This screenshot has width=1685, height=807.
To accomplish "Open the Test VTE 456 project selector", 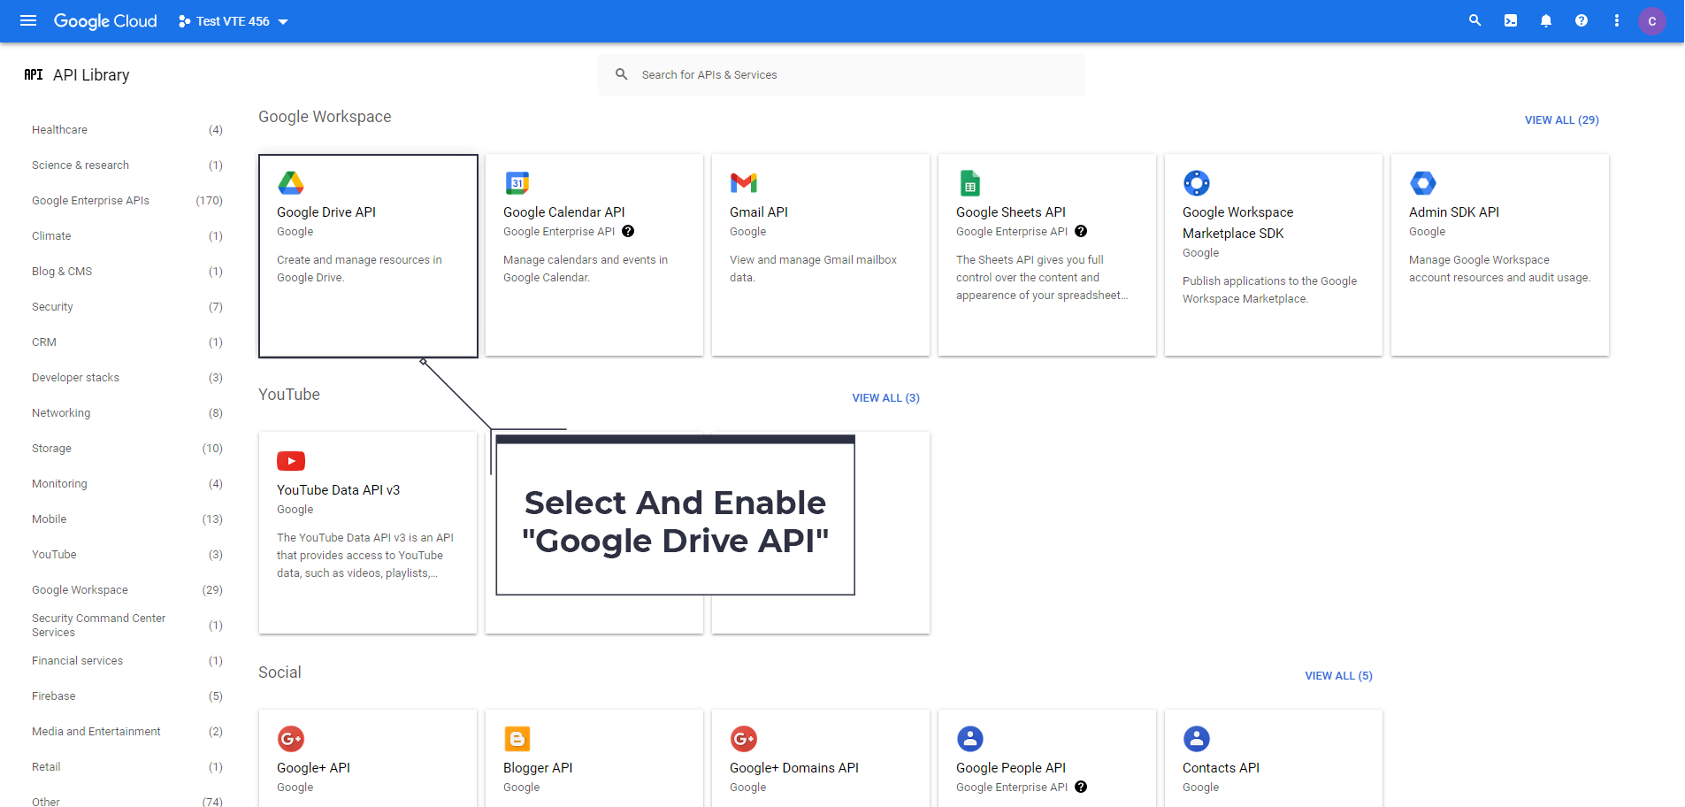I will coord(234,21).
